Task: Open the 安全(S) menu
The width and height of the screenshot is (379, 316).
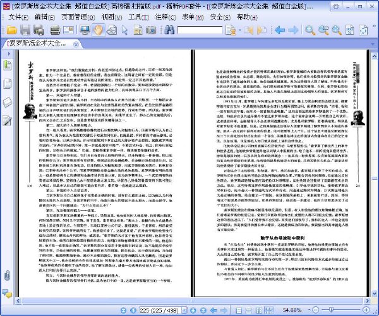Action: point(220,17)
